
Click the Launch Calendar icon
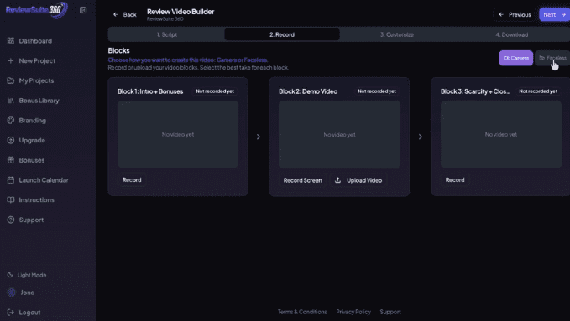[x=11, y=180]
